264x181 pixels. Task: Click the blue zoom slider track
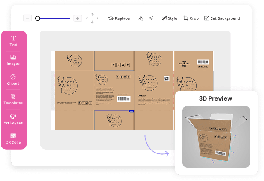[55, 18]
